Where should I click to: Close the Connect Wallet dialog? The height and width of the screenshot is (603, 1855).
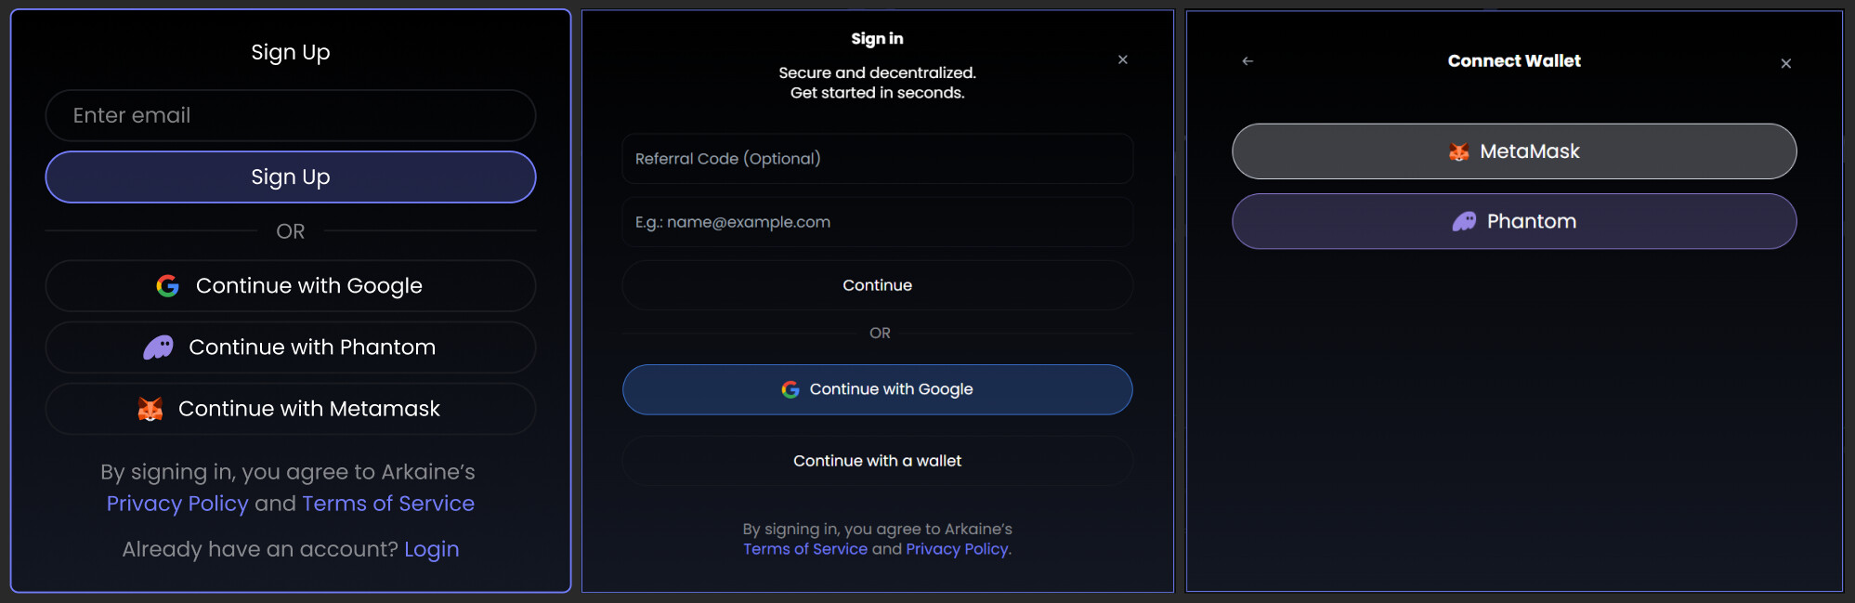coord(1785,63)
